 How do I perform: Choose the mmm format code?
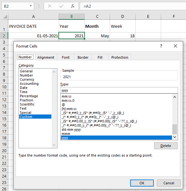click(116, 134)
